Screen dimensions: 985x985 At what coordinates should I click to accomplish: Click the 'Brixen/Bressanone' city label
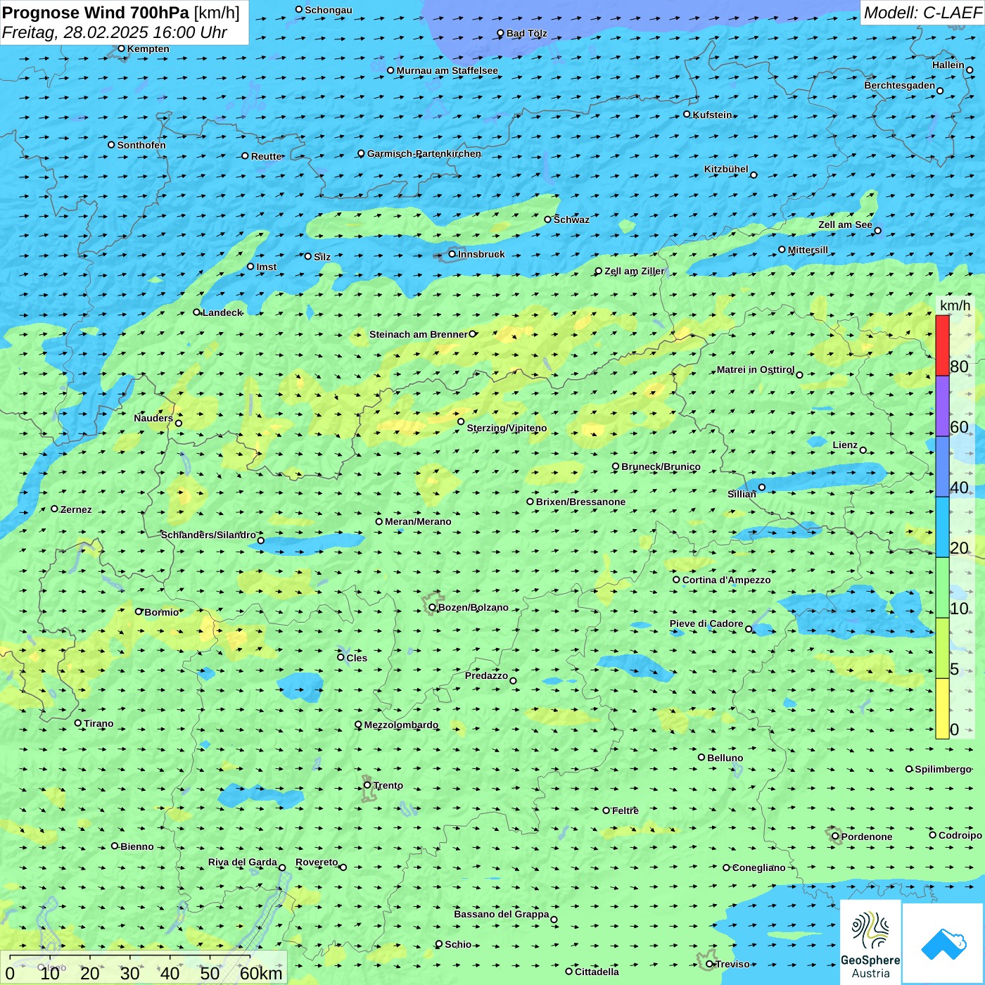tap(581, 502)
